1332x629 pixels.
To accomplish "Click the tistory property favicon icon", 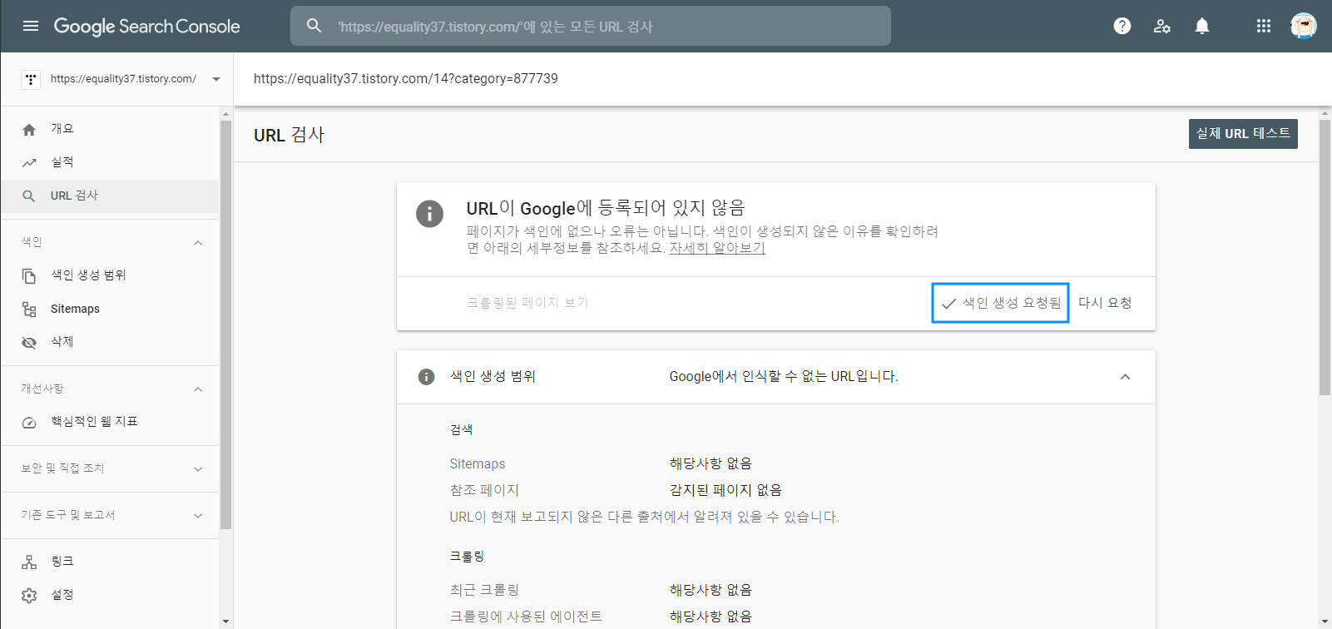I will pyautogui.click(x=31, y=79).
